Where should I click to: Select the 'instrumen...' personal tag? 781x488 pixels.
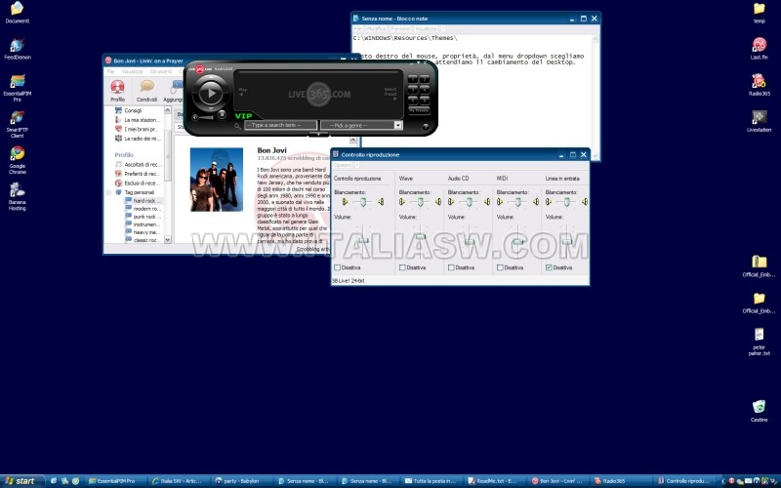143,224
